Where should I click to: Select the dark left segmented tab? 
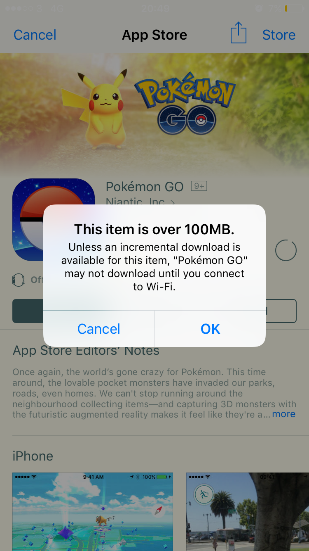click(x=28, y=311)
